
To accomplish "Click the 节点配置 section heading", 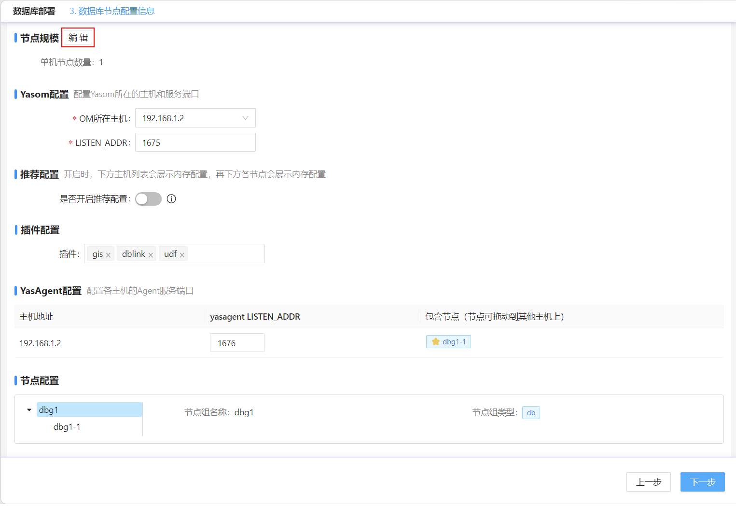I will [x=40, y=381].
